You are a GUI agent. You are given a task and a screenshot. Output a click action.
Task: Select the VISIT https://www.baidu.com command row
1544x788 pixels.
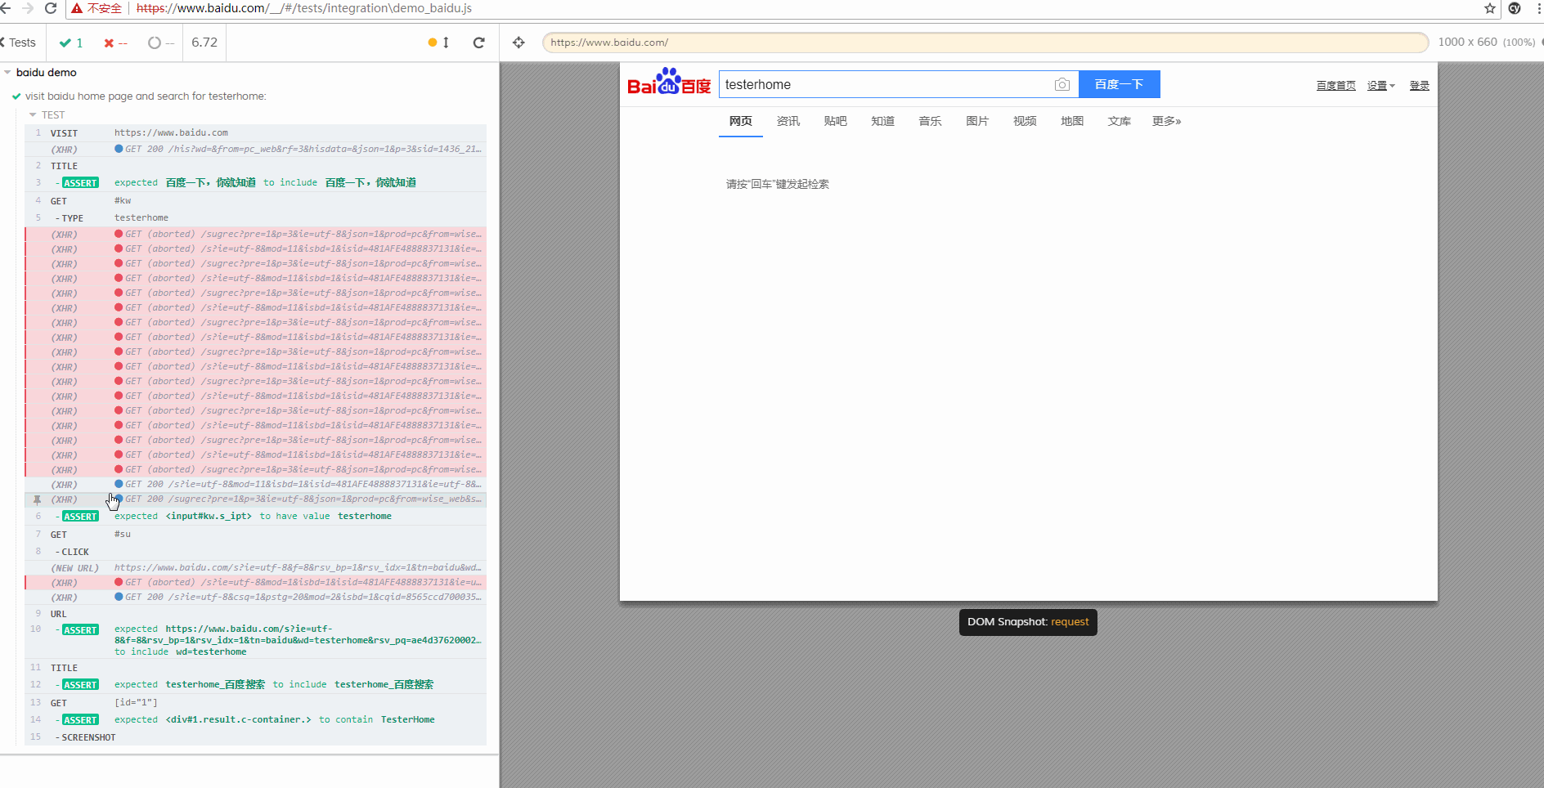click(255, 132)
